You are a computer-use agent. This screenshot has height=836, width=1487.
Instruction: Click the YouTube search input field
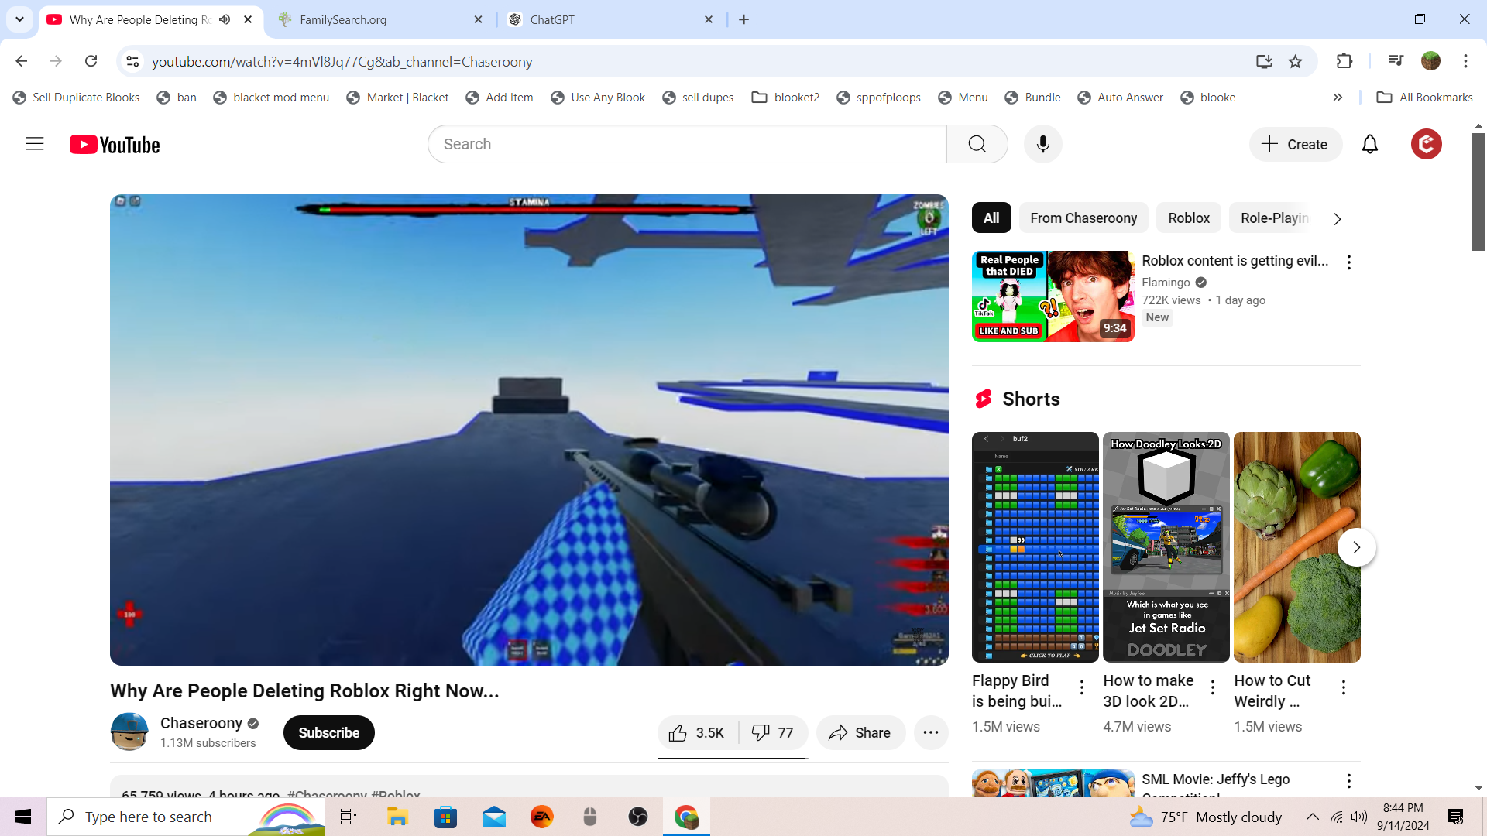click(x=686, y=144)
